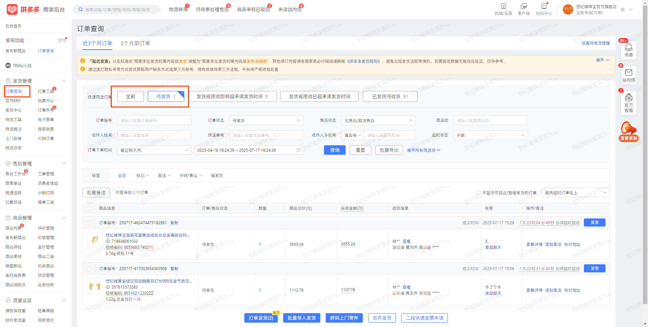This screenshot has height=327, width=648.
Task: Click the calendar icon in date range
Action: point(299,150)
